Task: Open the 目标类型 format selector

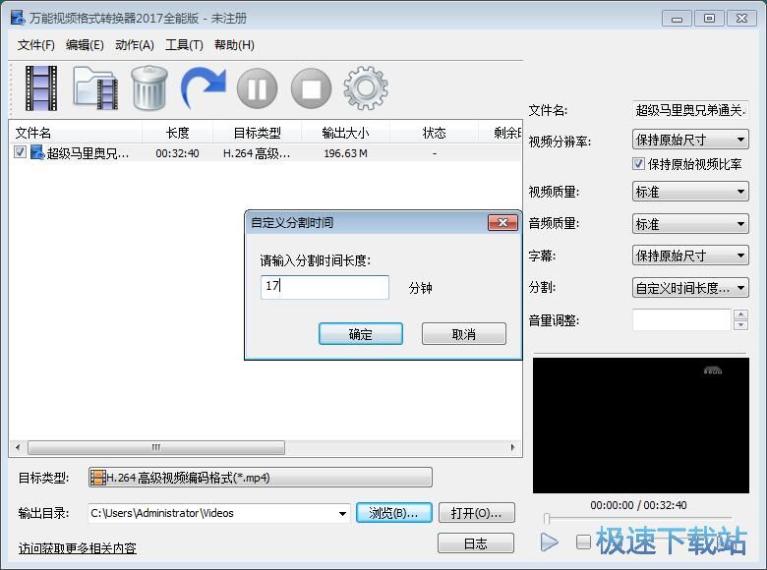Action: 261,478
